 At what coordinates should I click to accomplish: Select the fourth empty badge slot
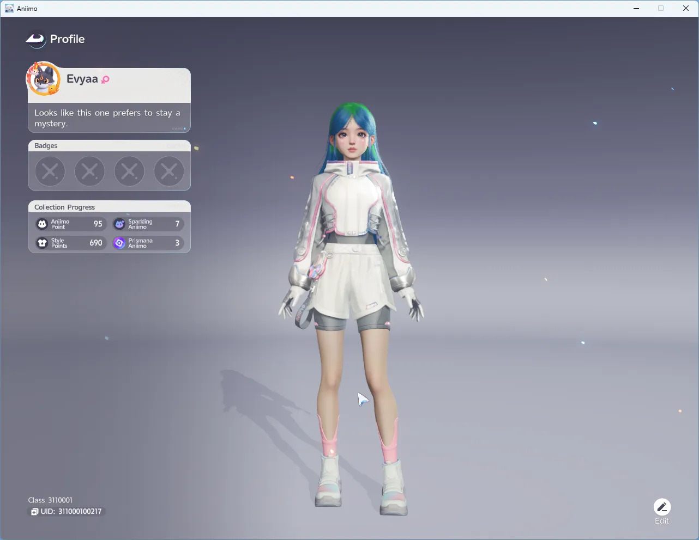pos(169,171)
